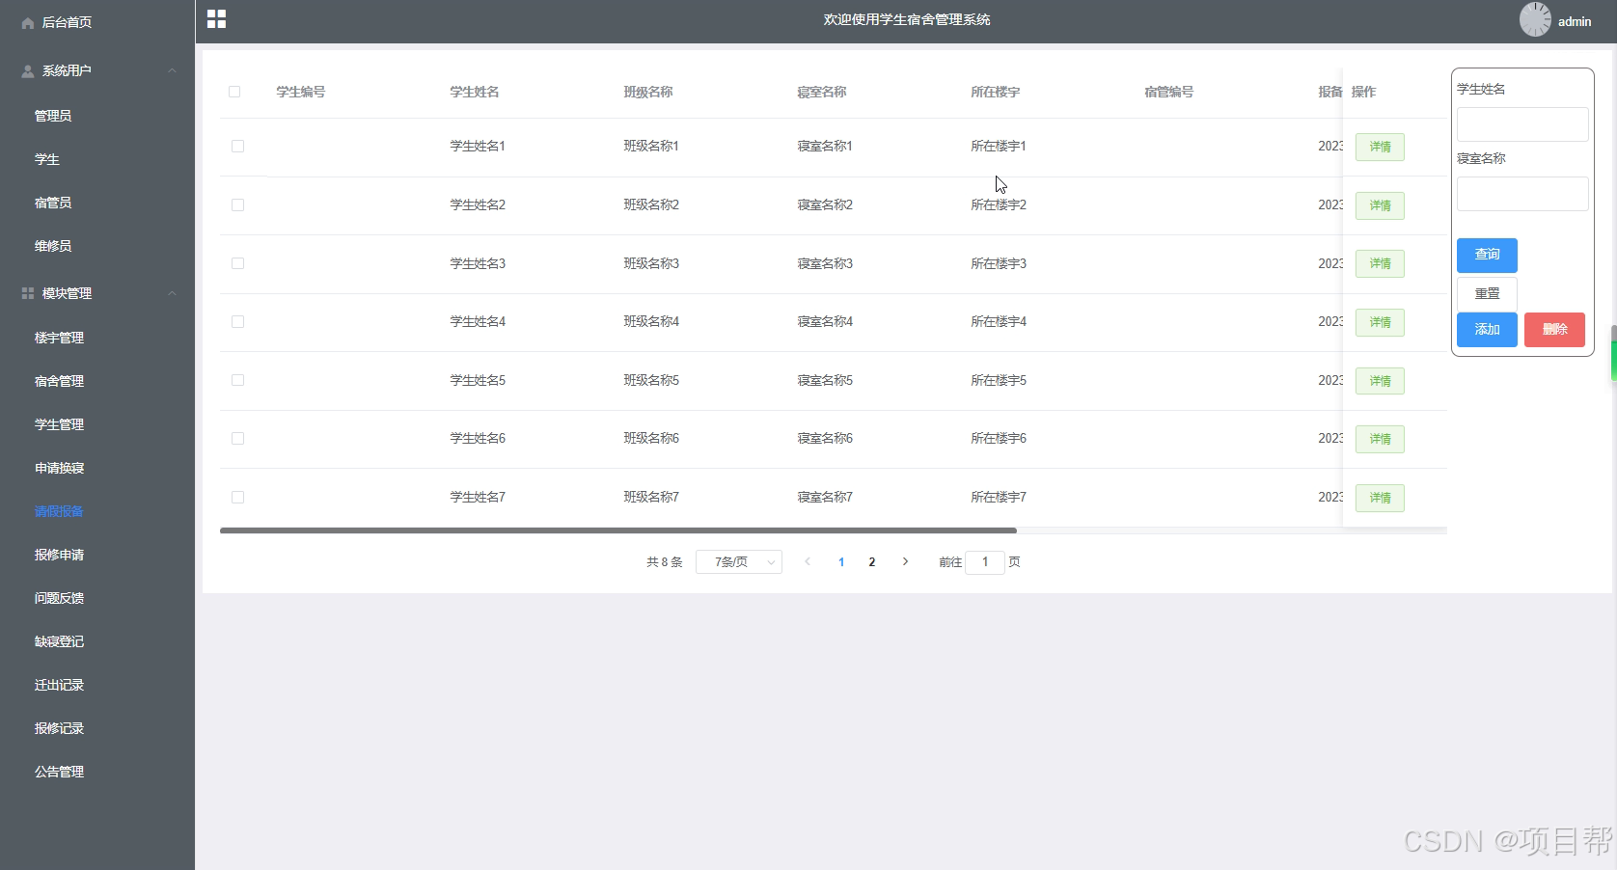1617x870 pixels.
Task: Check the row for 学生姓名3
Action: click(x=237, y=263)
